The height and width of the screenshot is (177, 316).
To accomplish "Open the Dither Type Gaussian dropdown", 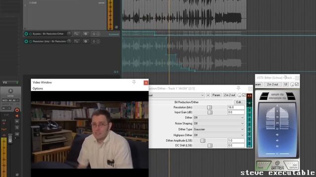I will (219, 129).
